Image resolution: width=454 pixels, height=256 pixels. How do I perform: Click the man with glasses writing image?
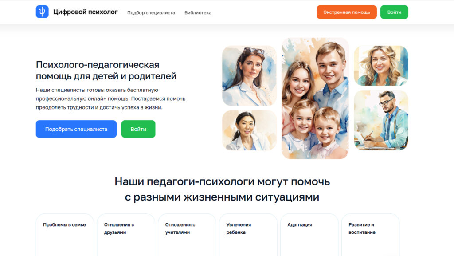coord(381,120)
